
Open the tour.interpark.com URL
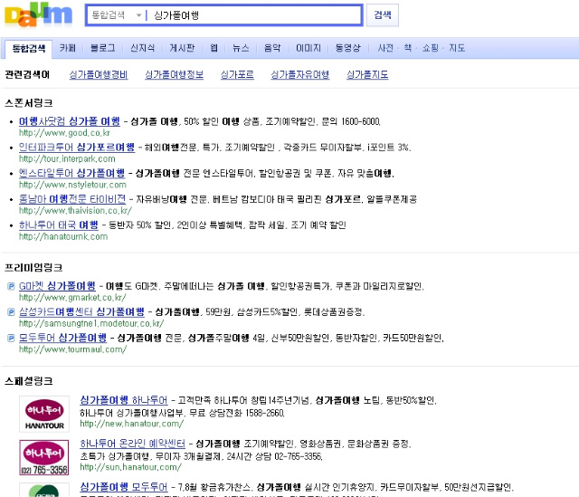coord(67,159)
